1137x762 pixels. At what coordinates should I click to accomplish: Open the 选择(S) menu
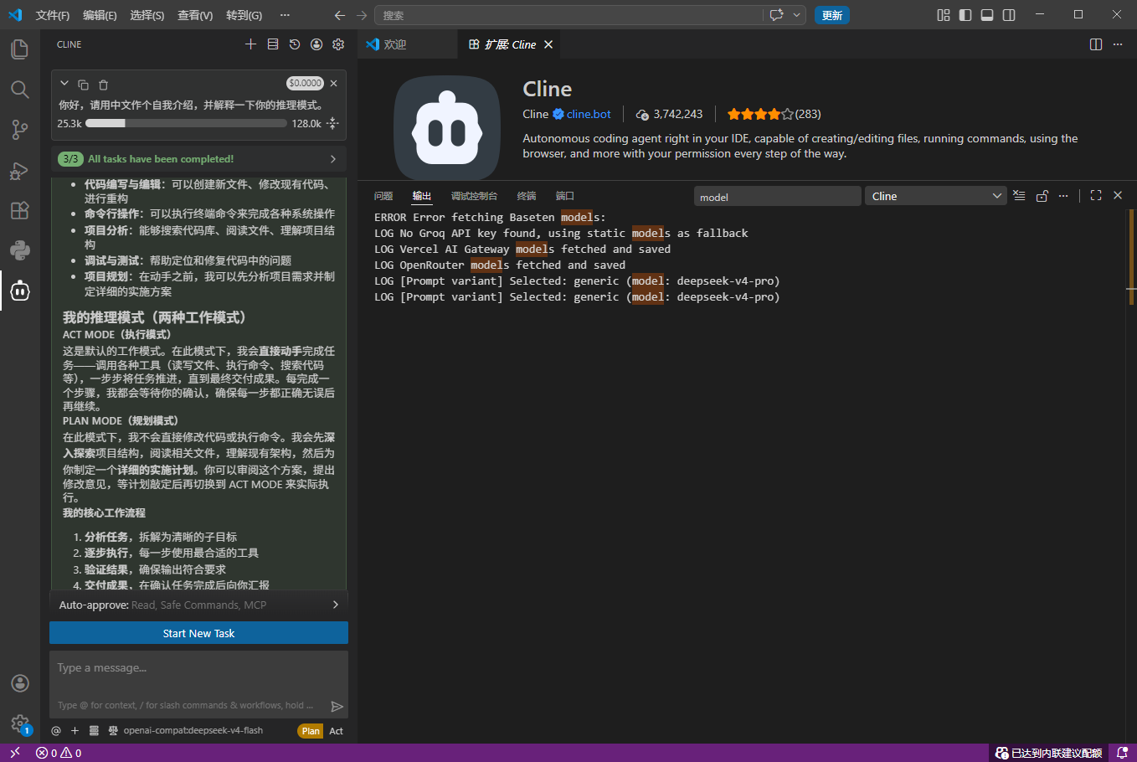(147, 15)
